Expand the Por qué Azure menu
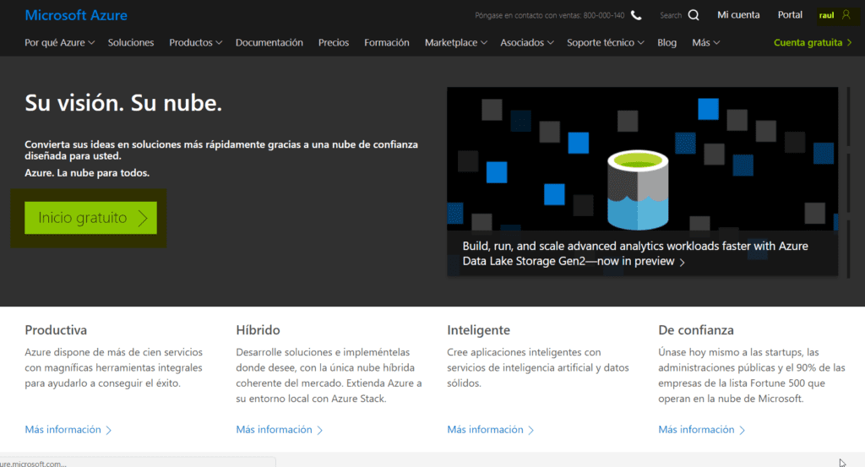 click(x=60, y=42)
